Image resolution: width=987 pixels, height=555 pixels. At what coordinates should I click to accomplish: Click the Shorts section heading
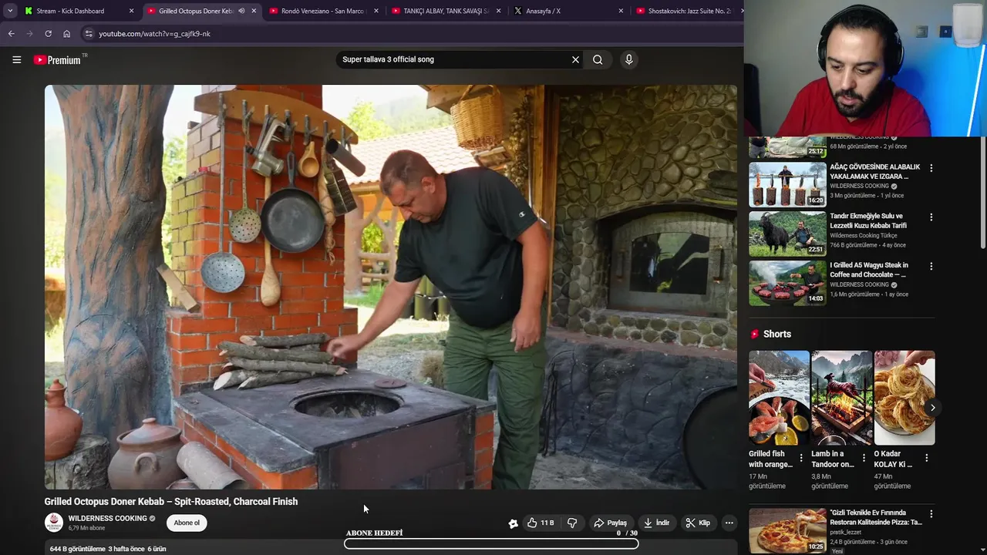point(776,334)
